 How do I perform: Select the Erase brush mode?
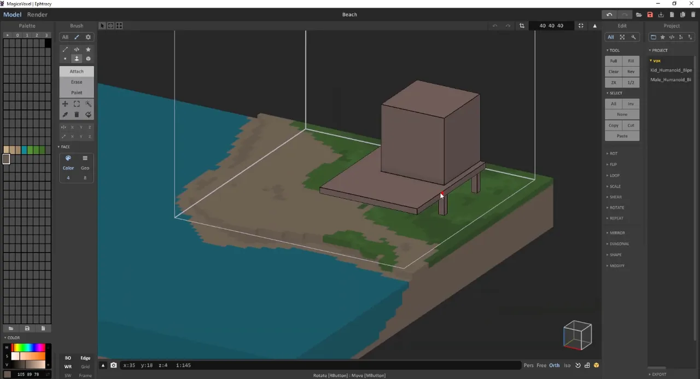(x=77, y=82)
